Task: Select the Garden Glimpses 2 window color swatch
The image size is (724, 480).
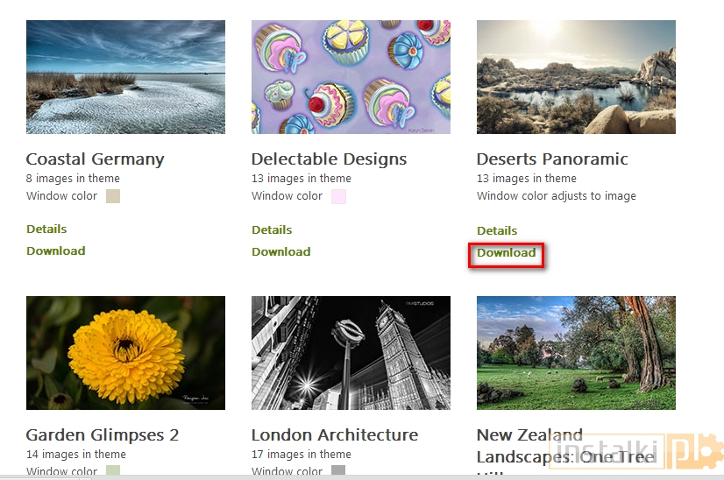Action: point(112,472)
